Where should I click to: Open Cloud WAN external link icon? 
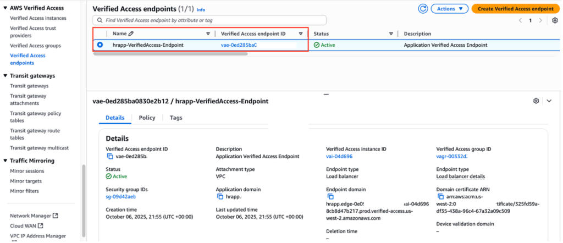click(x=41, y=226)
